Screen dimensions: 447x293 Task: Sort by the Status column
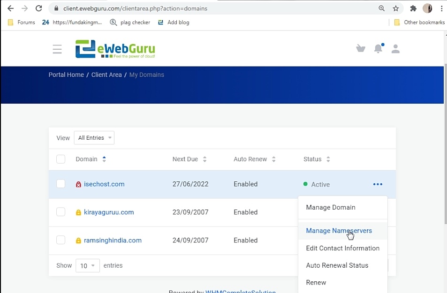click(317, 159)
